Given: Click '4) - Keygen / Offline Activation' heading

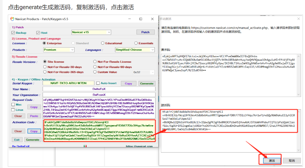Looking at the screenshot, I should (33, 79).
